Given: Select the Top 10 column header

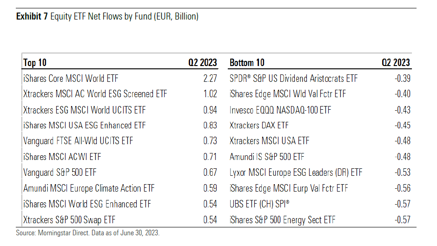Looking at the screenshot, I should tap(35, 63).
